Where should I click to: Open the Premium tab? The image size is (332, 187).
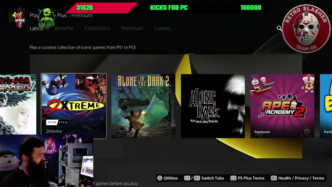(132, 28)
